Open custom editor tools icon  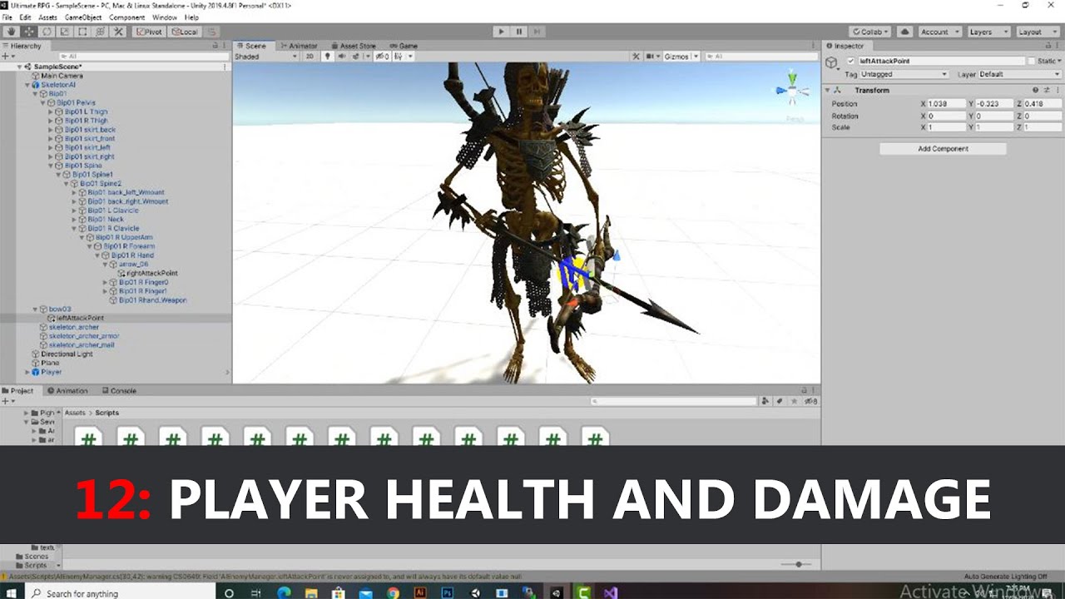(x=117, y=32)
